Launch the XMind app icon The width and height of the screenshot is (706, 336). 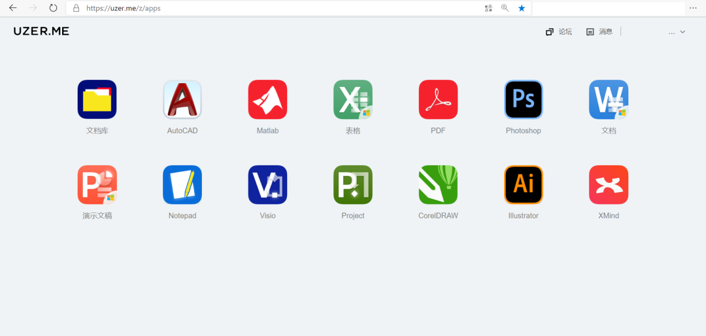[x=609, y=184]
